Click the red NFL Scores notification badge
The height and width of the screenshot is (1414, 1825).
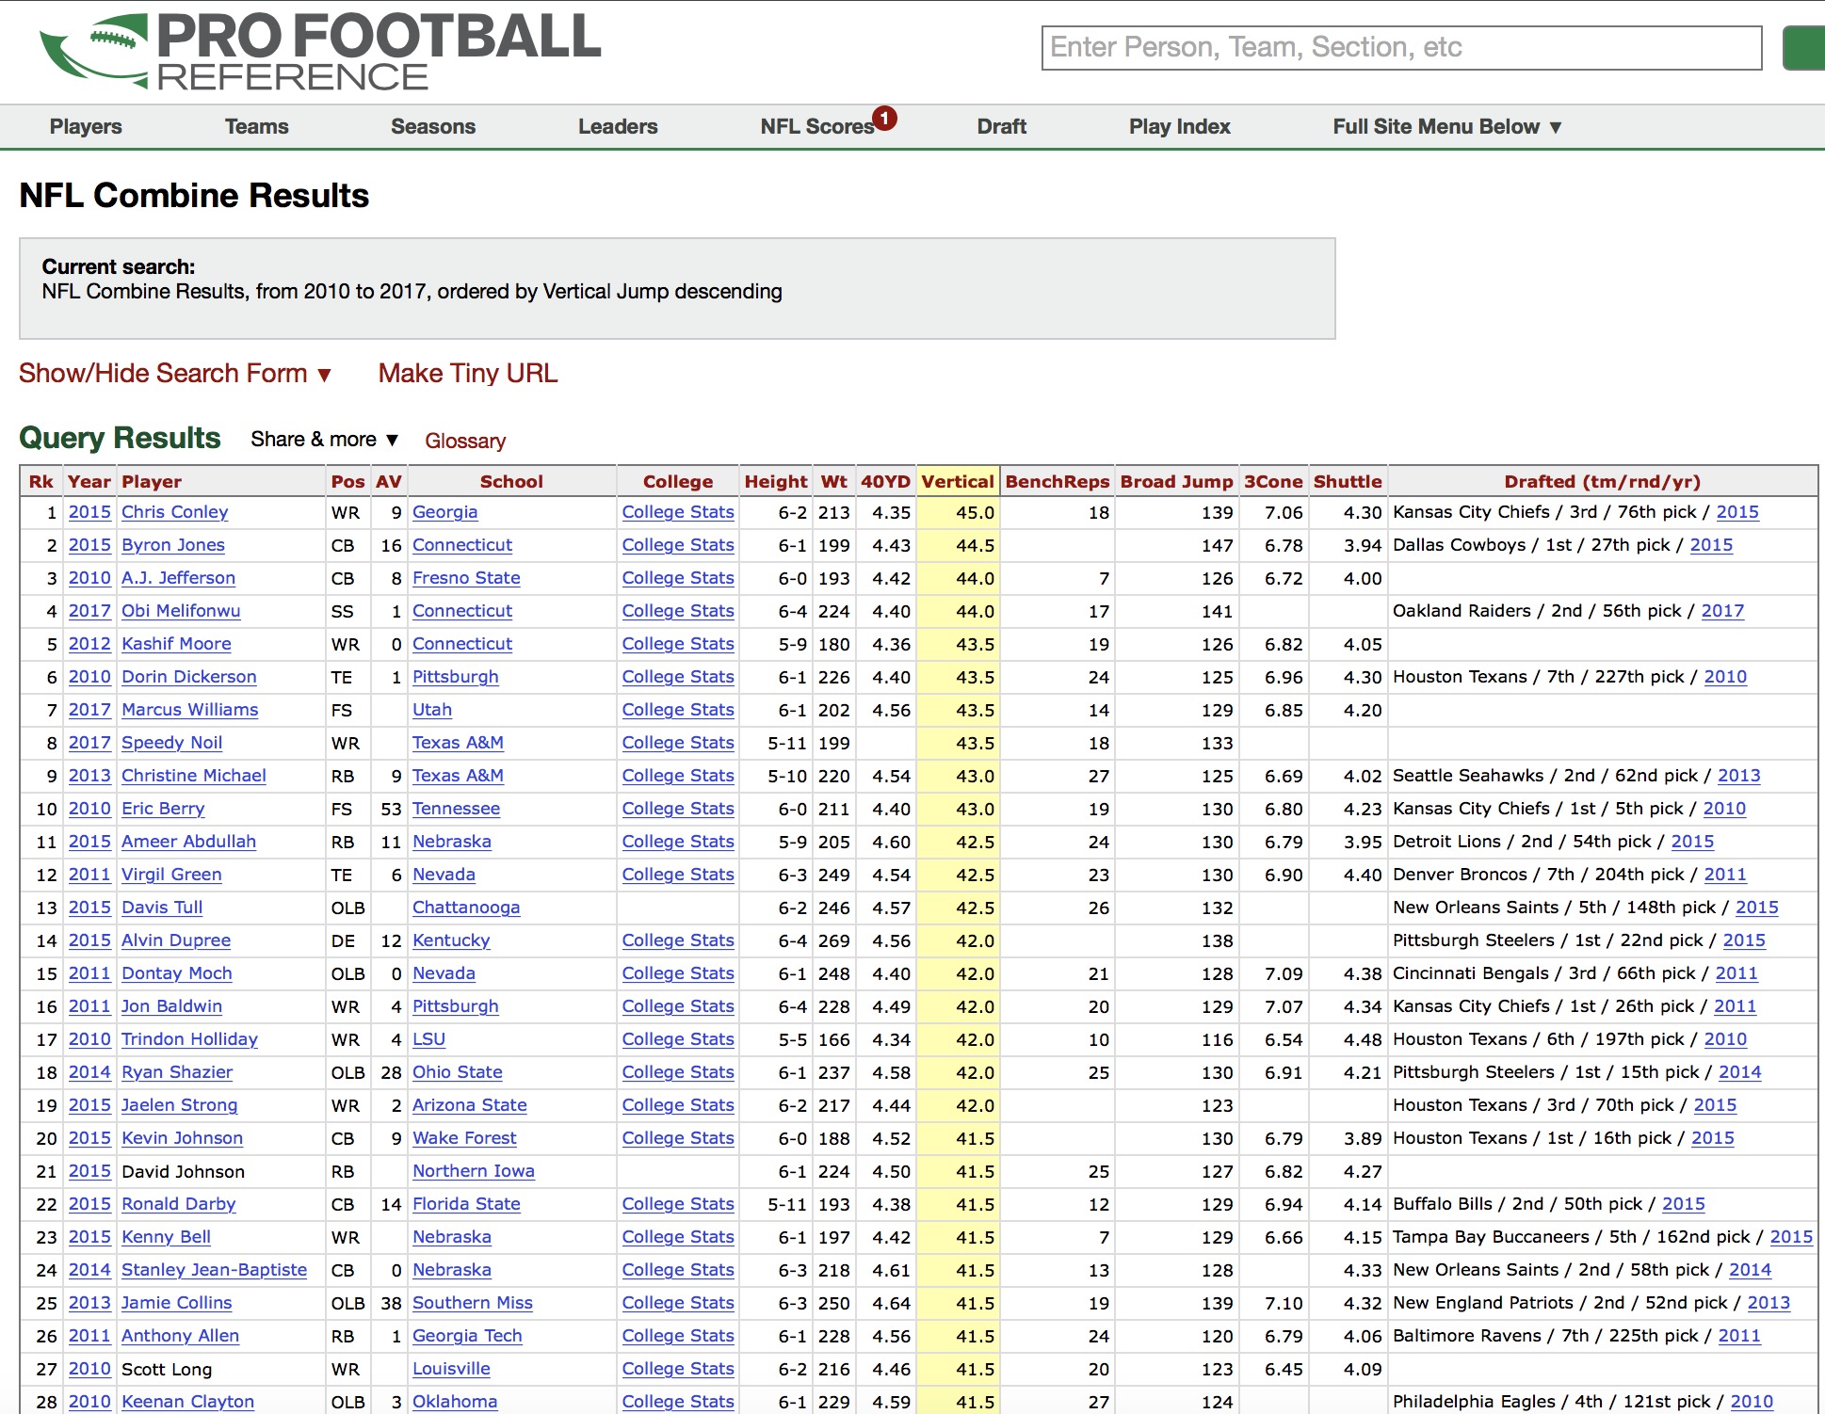(884, 118)
